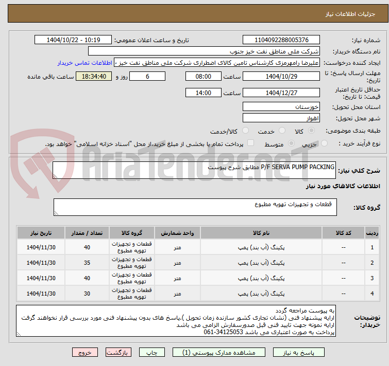The height and width of the screenshot is (366, 389).
Task: Click the remaining time field 18:34:40
Action: click(94, 76)
